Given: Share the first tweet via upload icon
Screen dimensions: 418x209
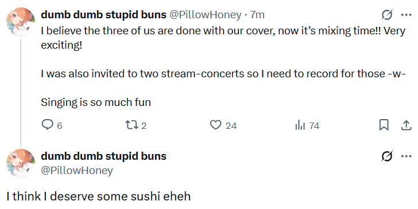Looking at the screenshot, I should pyautogui.click(x=406, y=125).
